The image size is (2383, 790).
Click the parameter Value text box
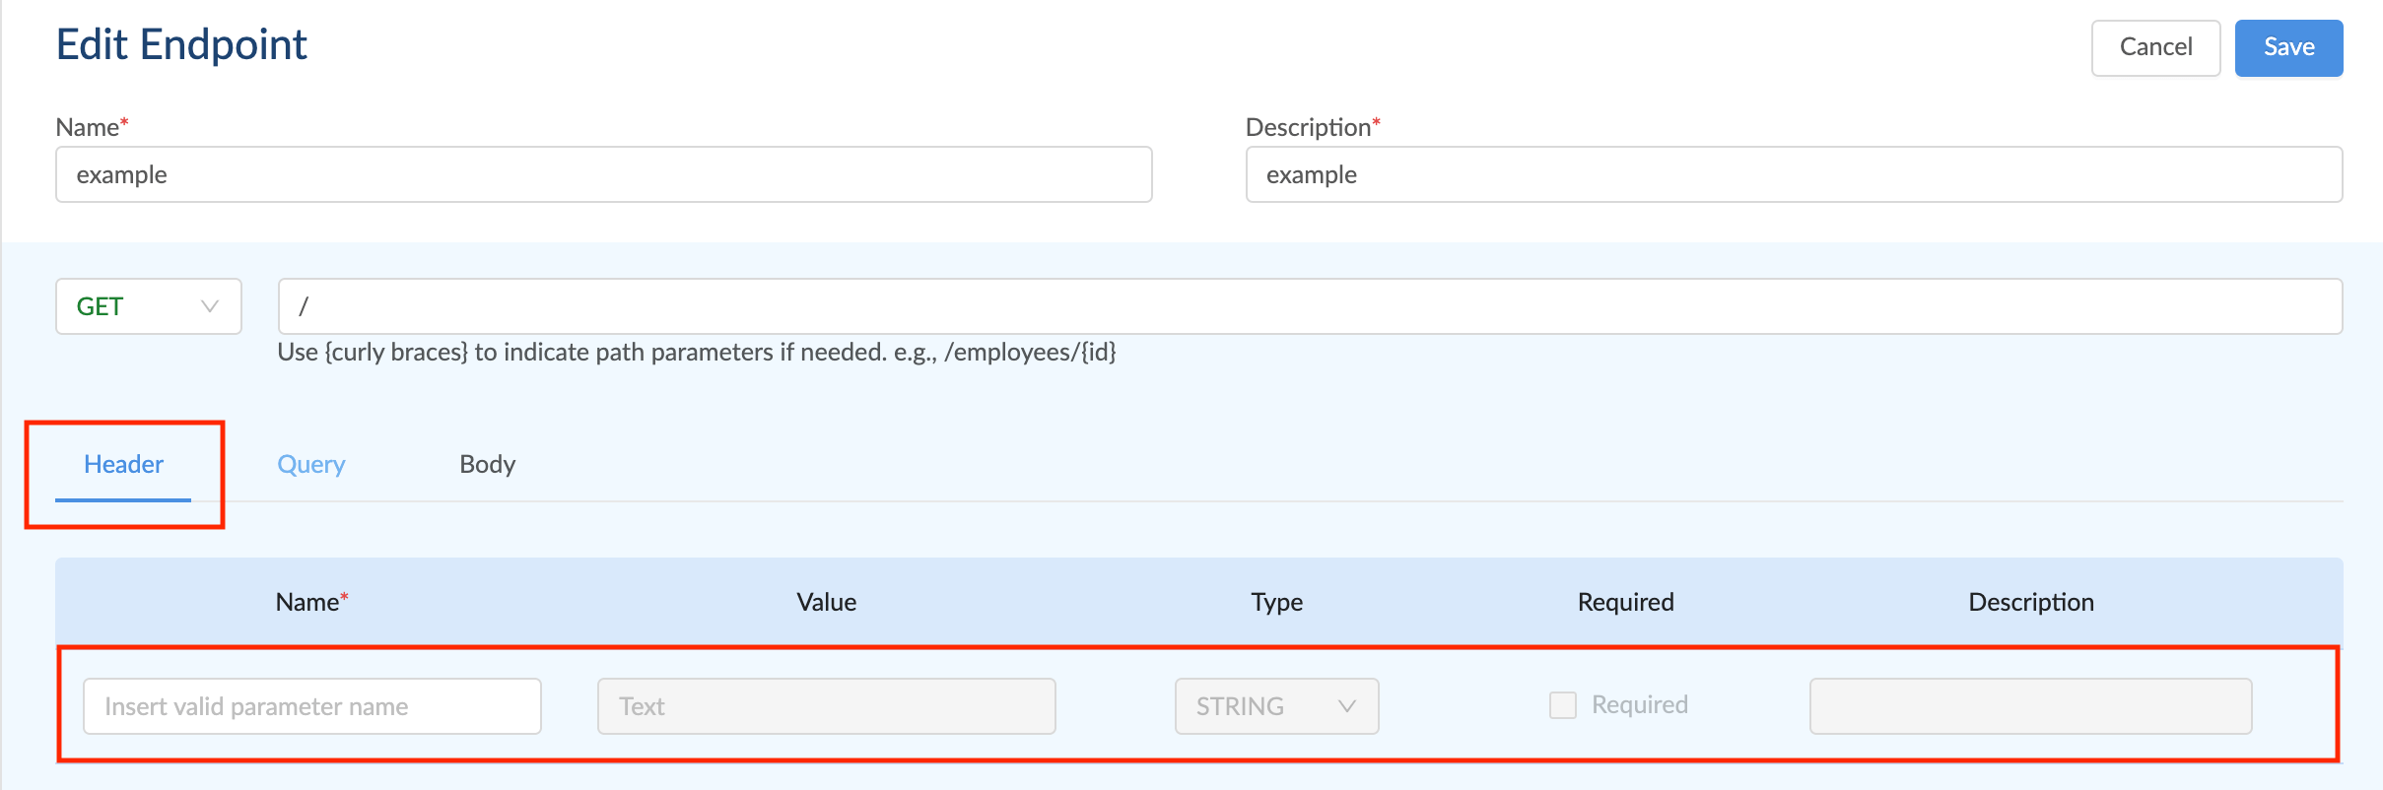click(826, 706)
